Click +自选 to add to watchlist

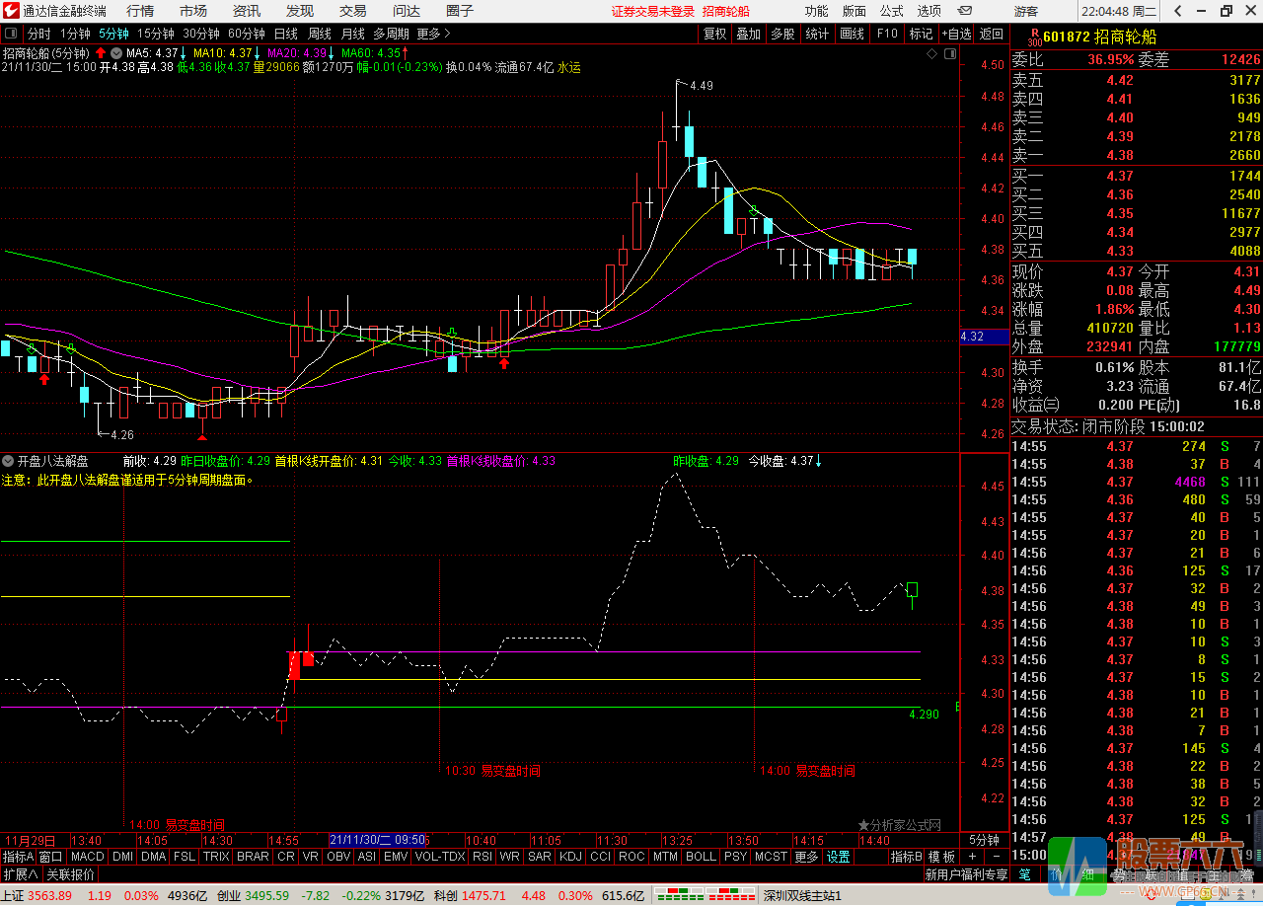point(956,34)
